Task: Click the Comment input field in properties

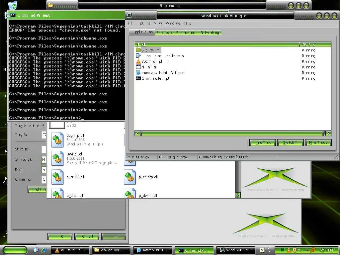Action: coord(44,179)
